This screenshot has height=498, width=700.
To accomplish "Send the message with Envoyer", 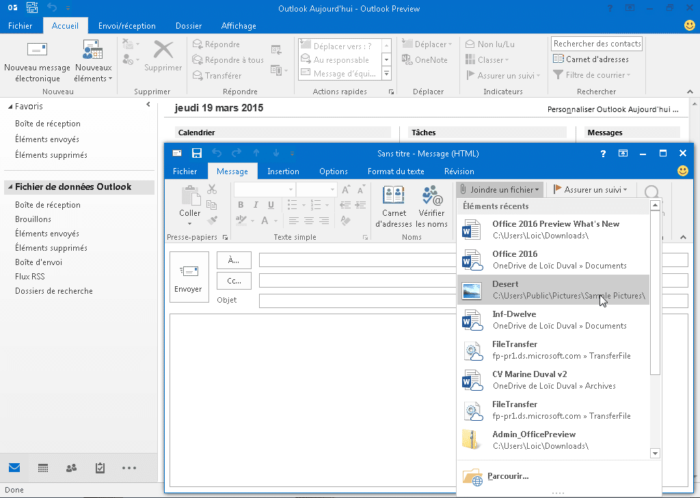I will coord(189,277).
